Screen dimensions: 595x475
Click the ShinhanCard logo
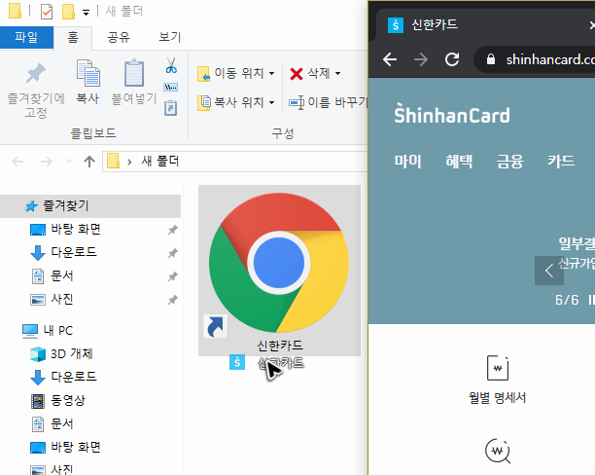451,113
